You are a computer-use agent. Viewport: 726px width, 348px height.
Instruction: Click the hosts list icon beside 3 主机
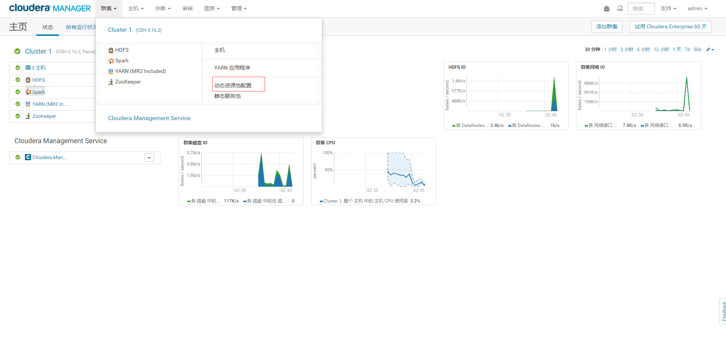[x=28, y=68]
